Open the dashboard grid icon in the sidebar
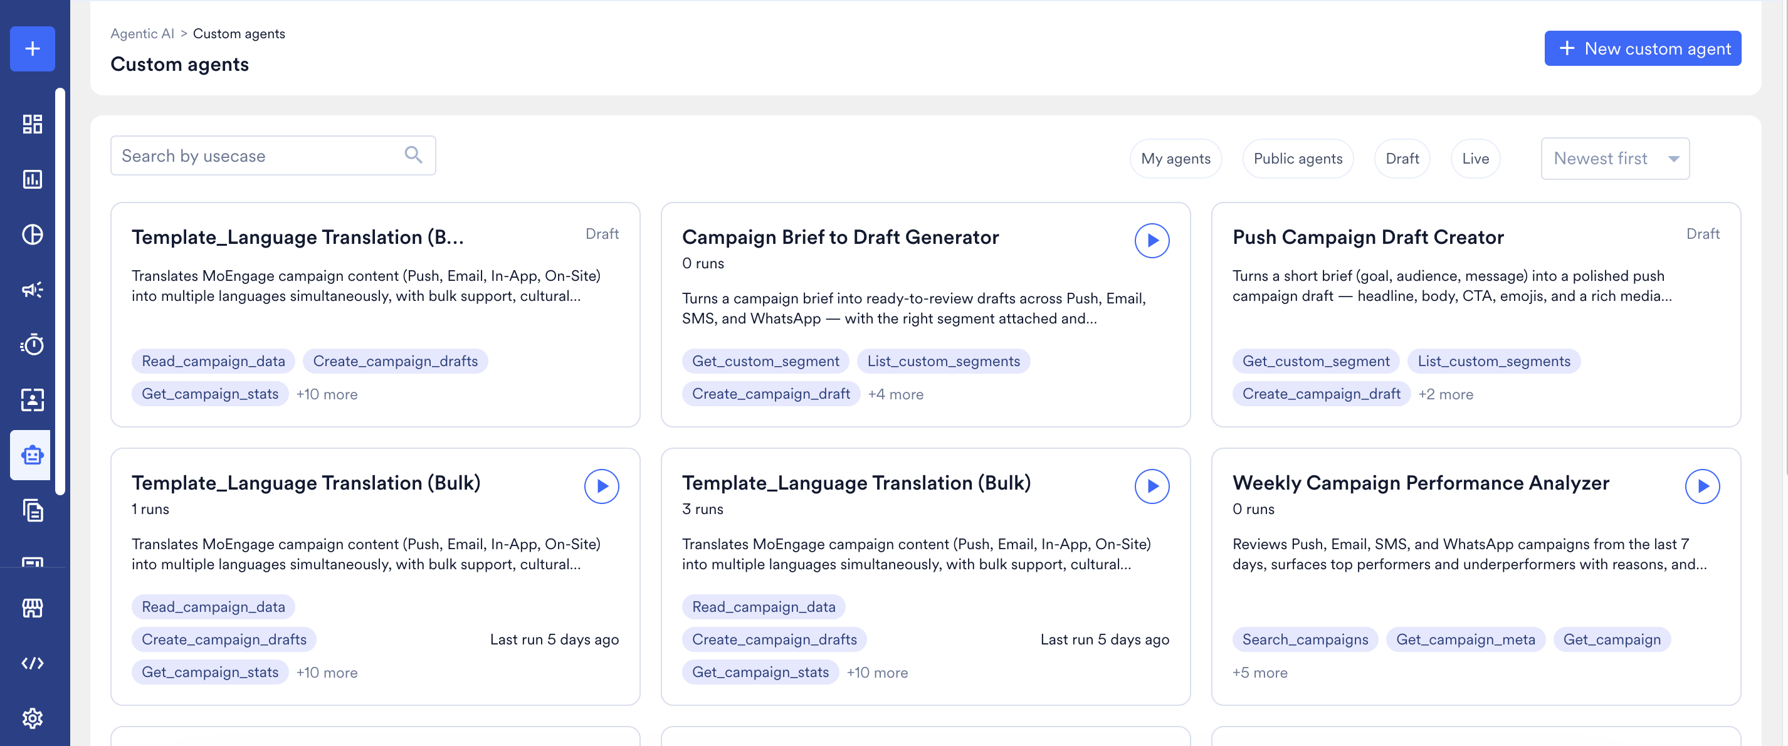1788x746 pixels. pyautogui.click(x=32, y=124)
